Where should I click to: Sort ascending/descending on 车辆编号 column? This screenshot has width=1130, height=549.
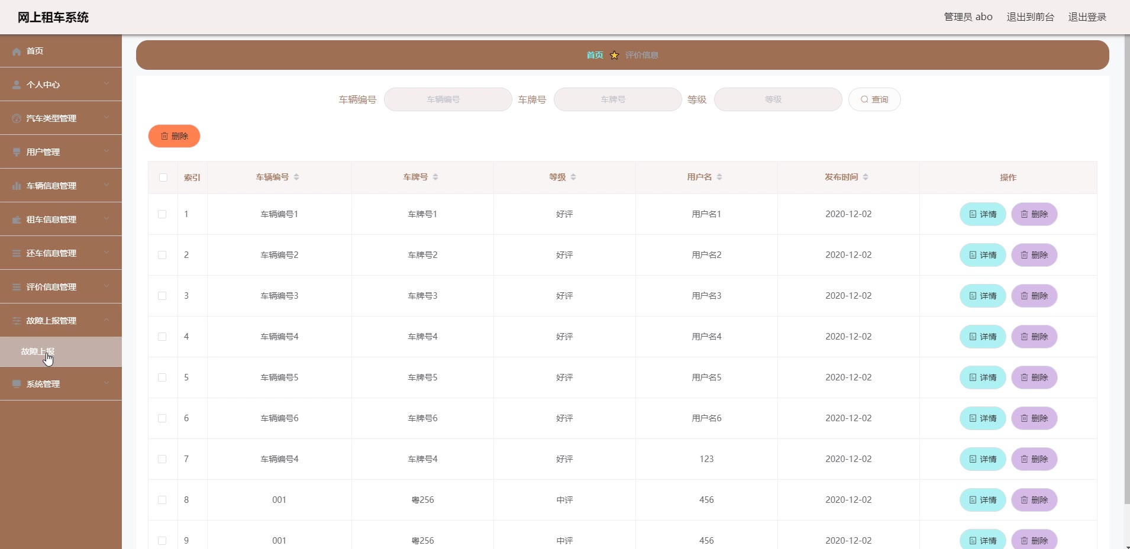pyautogui.click(x=296, y=177)
